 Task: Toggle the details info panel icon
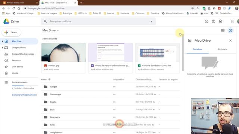pyautogui.click(x=230, y=31)
